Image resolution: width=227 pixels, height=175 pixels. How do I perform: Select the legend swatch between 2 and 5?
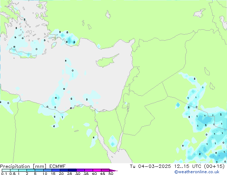coord(31,170)
